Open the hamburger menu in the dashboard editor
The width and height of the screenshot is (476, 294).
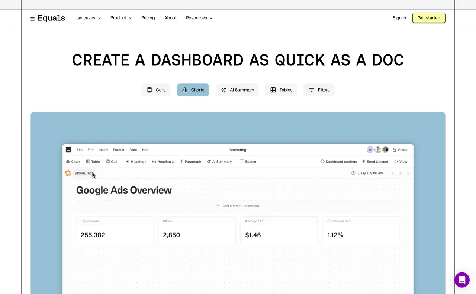coord(68,150)
